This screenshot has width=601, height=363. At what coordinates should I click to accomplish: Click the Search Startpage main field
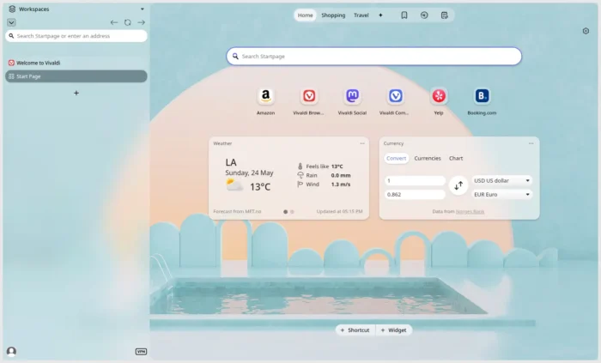coord(373,57)
